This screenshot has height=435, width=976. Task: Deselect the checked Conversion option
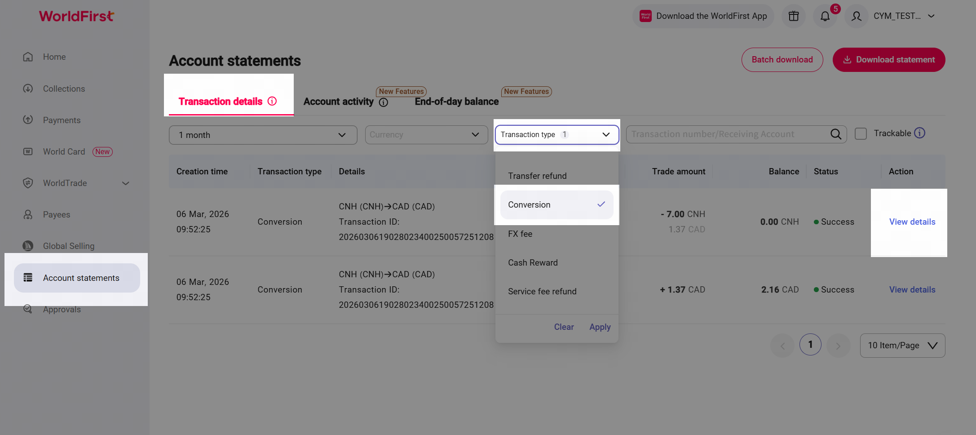557,205
